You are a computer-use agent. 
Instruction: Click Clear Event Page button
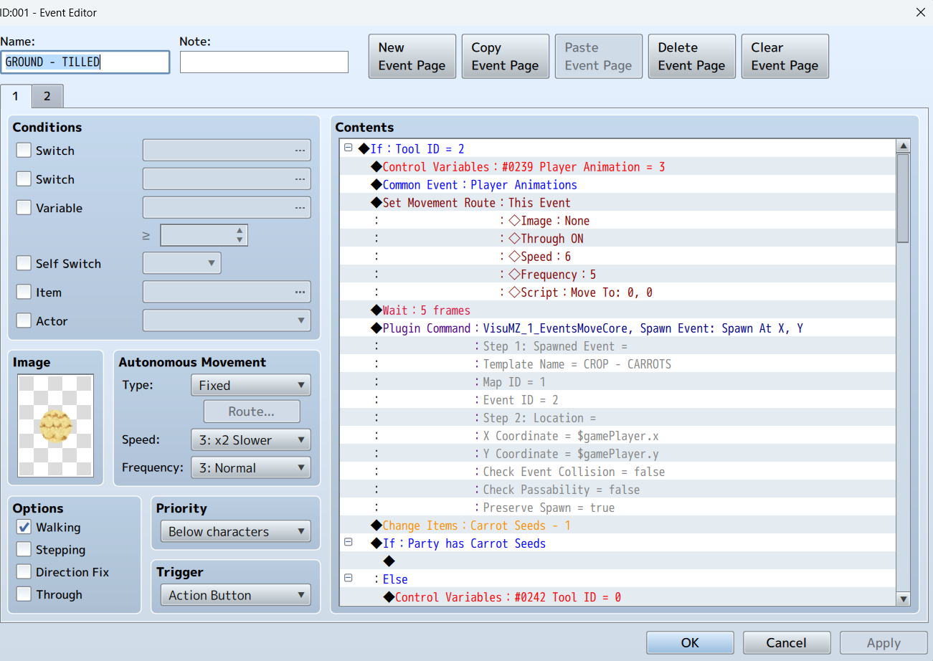tap(785, 57)
